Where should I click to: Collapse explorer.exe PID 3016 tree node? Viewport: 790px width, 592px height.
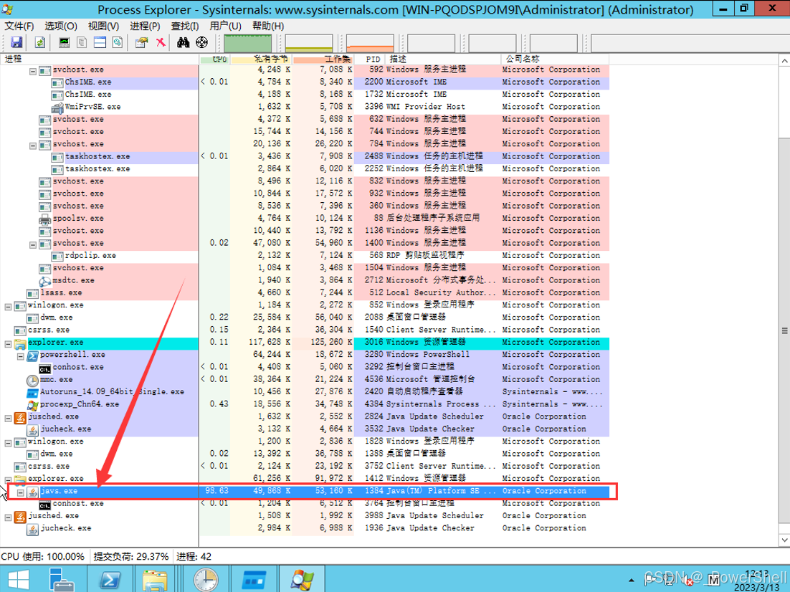coord(8,344)
